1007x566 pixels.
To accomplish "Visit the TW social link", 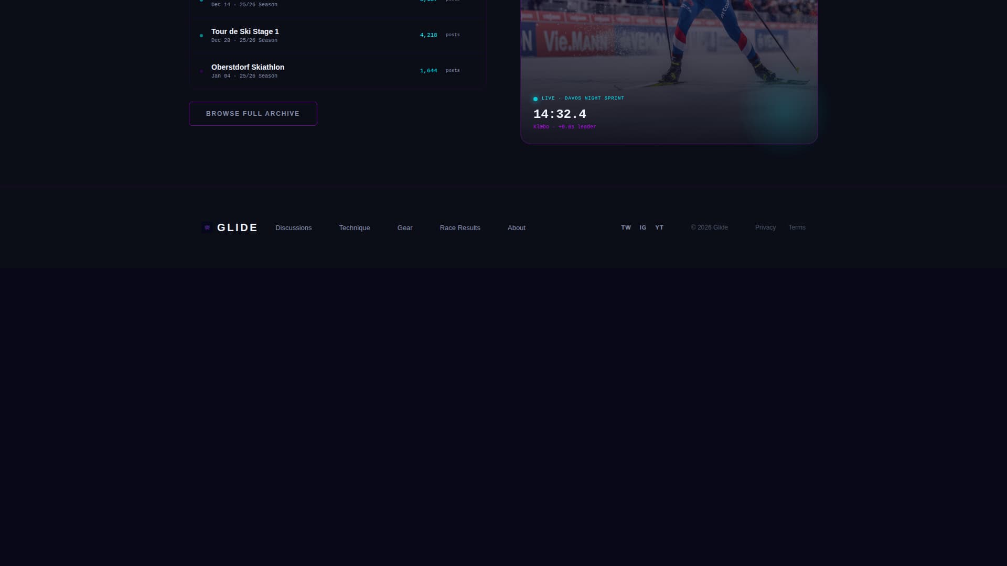I will pyautogui.click(x=626, y=227).
